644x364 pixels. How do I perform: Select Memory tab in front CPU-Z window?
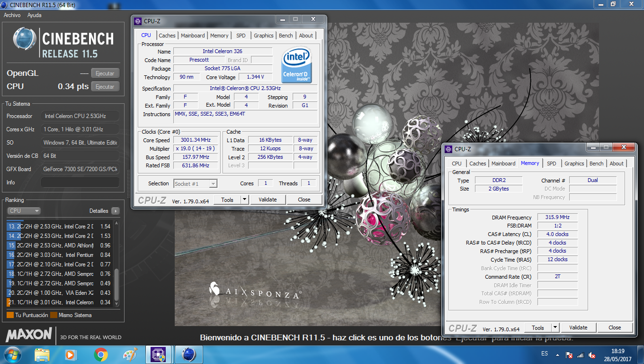219,36
